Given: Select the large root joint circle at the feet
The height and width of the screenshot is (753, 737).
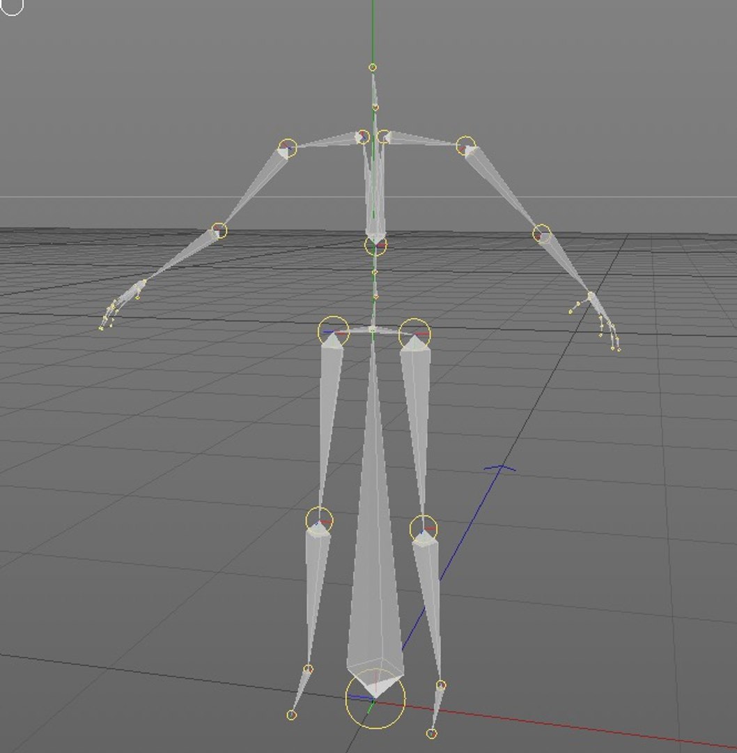Looking at the screenshot, I should (375, 699).
